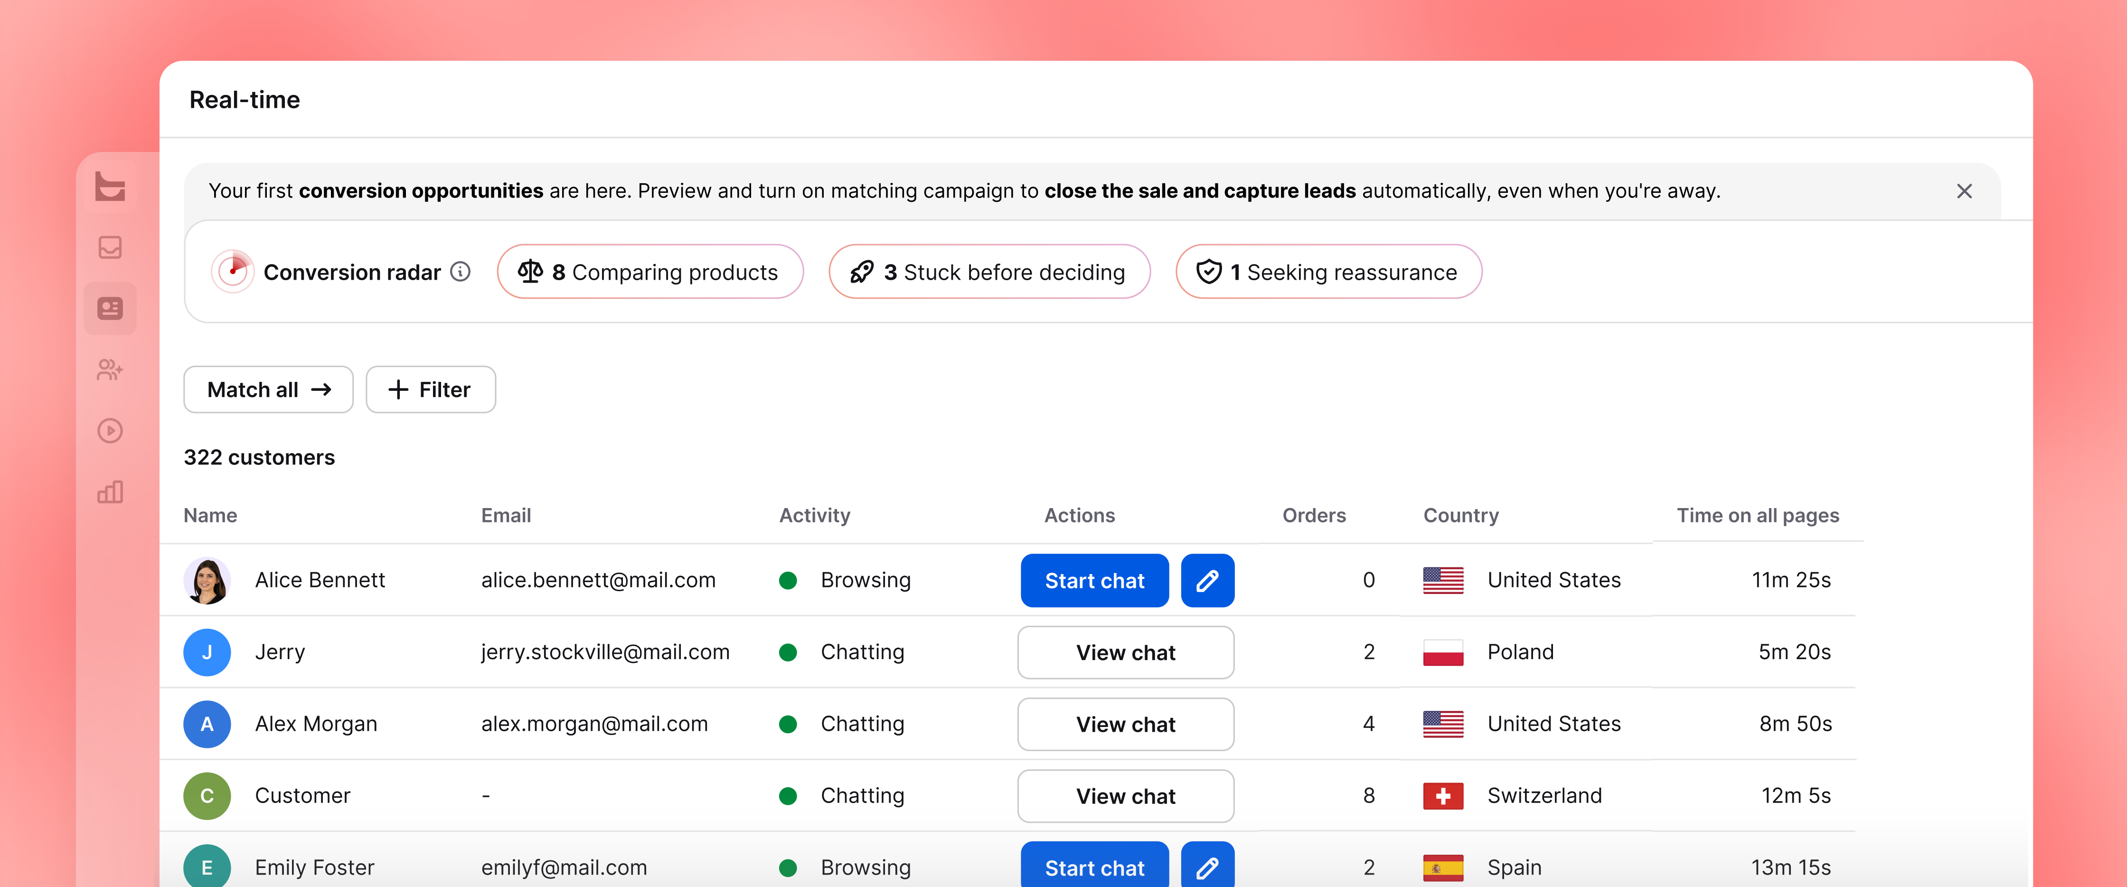This screenshot has width=2127, height=887.
Task: Click the Spain flag in Emily Foster's row
Action: click(1442, 868)
